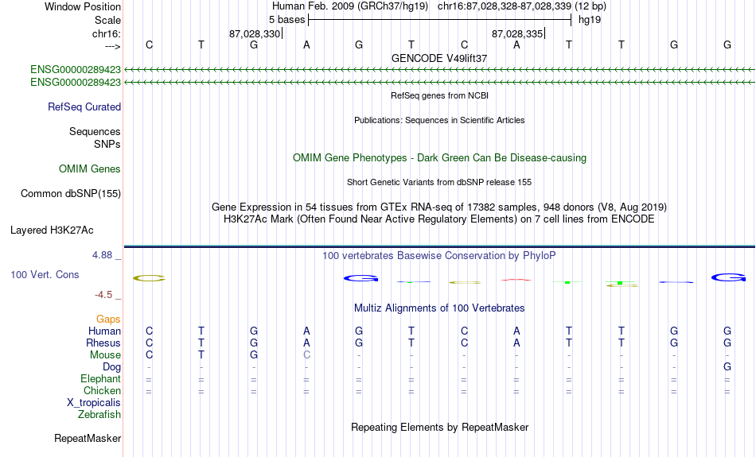Viewport: 756px width, 457px height.
Task: Click the OMIM Gene Phenotypes title
Action: [x=439, y=158]
